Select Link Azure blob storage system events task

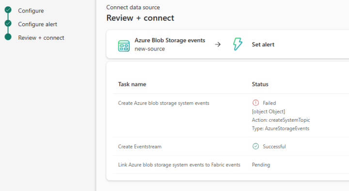point(231,165)
